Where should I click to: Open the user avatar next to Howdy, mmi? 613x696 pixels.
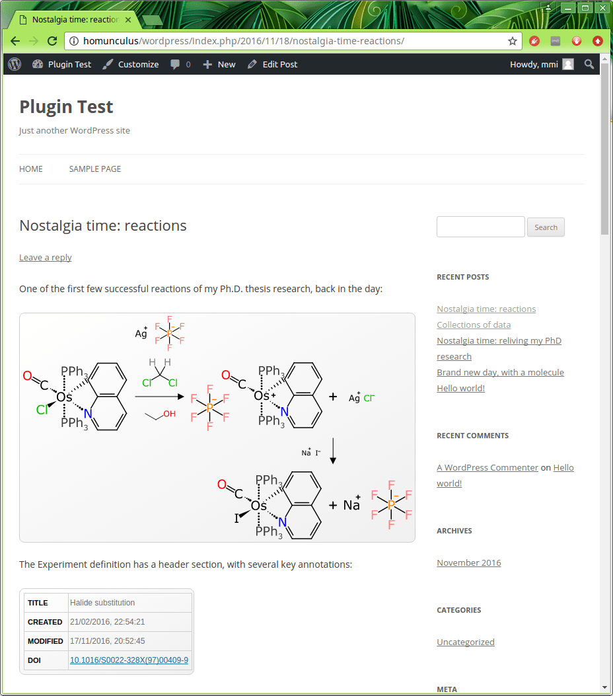point(568,64)
